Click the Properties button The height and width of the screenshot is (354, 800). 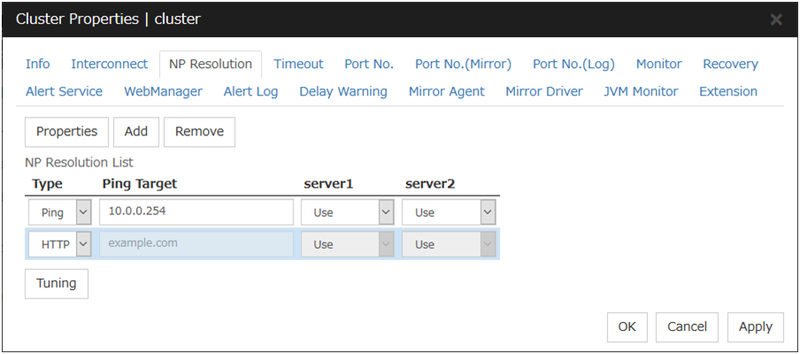[66, 131]
